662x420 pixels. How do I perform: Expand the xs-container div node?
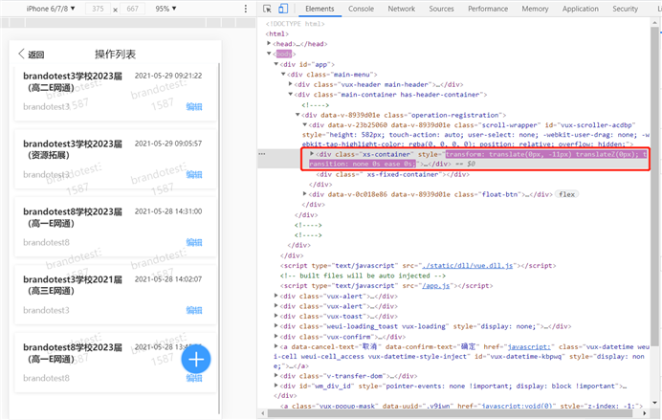(x=312, y=154)
